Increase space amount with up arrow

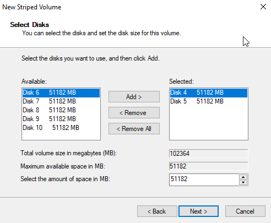point(243,177)
